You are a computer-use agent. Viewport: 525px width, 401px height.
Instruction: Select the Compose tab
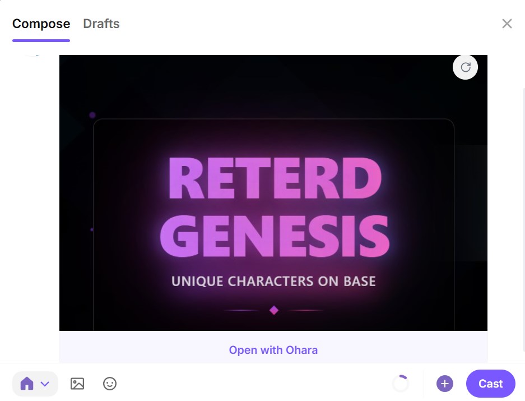coord(41,24)
